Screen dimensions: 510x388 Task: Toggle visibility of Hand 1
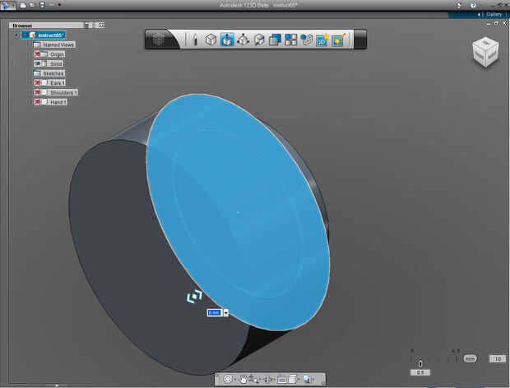point(37,102)
